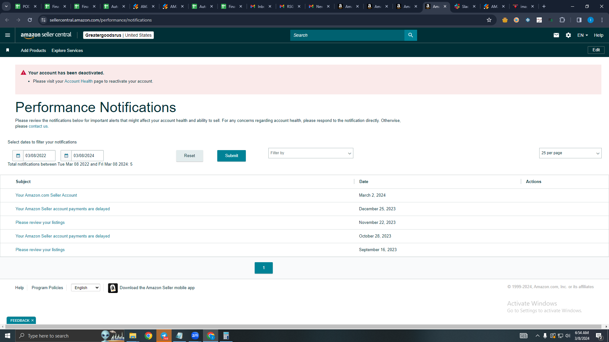Click the Amazon Seller Central logo
This screenshot has width=609, height=342.
coord(46,35)
